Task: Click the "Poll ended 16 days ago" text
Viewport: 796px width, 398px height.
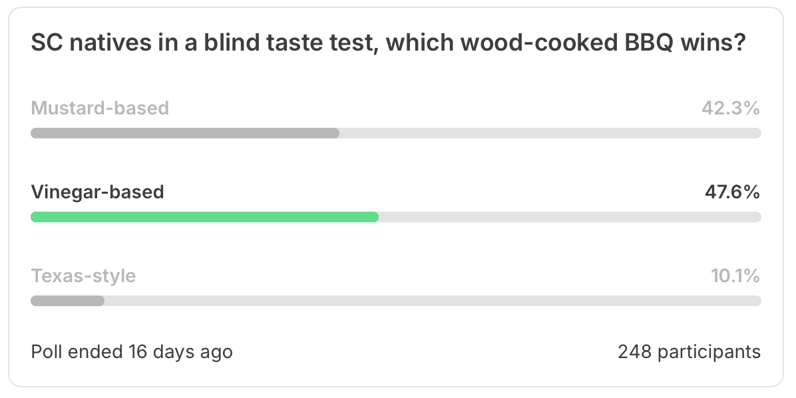Action: tap(132, 352)
